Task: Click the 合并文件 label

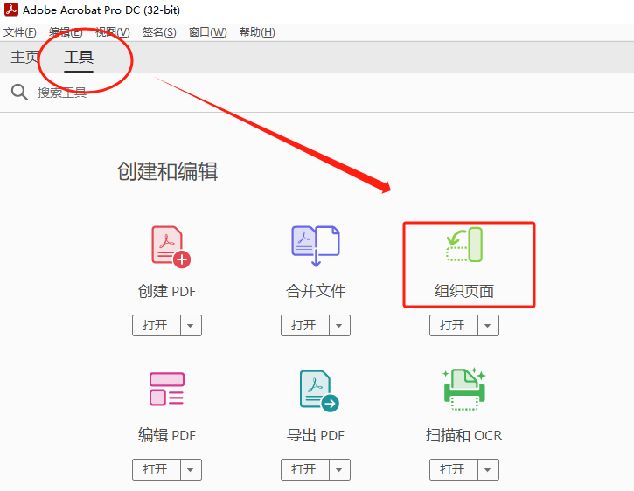Action: tap(316, 291)
